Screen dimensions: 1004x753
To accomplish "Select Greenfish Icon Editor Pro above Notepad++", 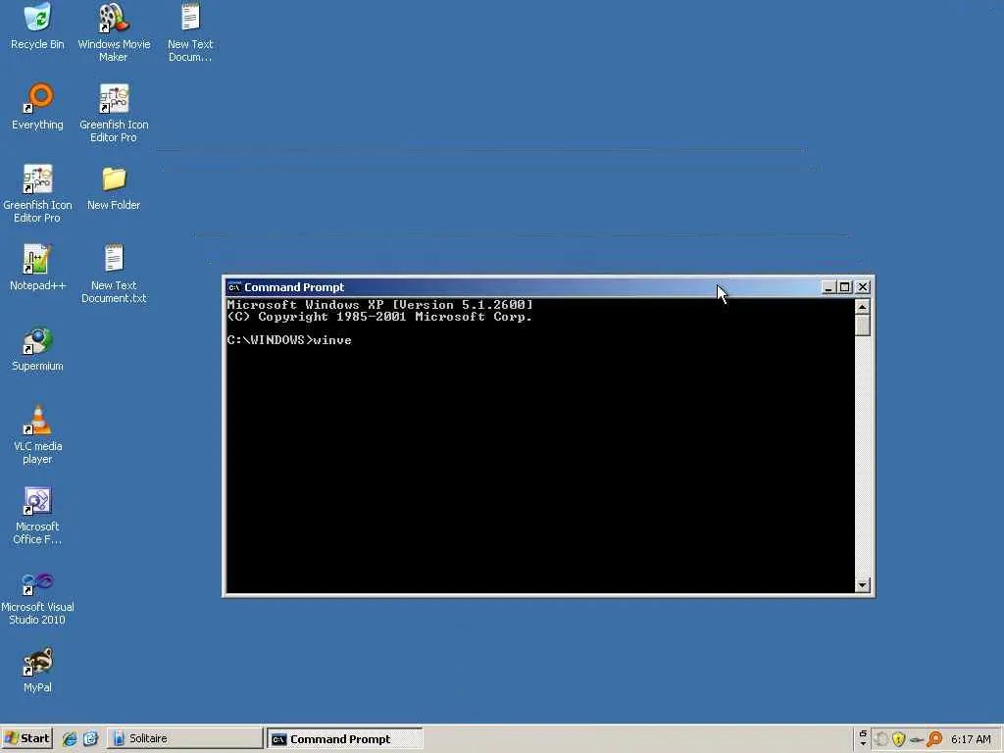I will tap(37, 193).
